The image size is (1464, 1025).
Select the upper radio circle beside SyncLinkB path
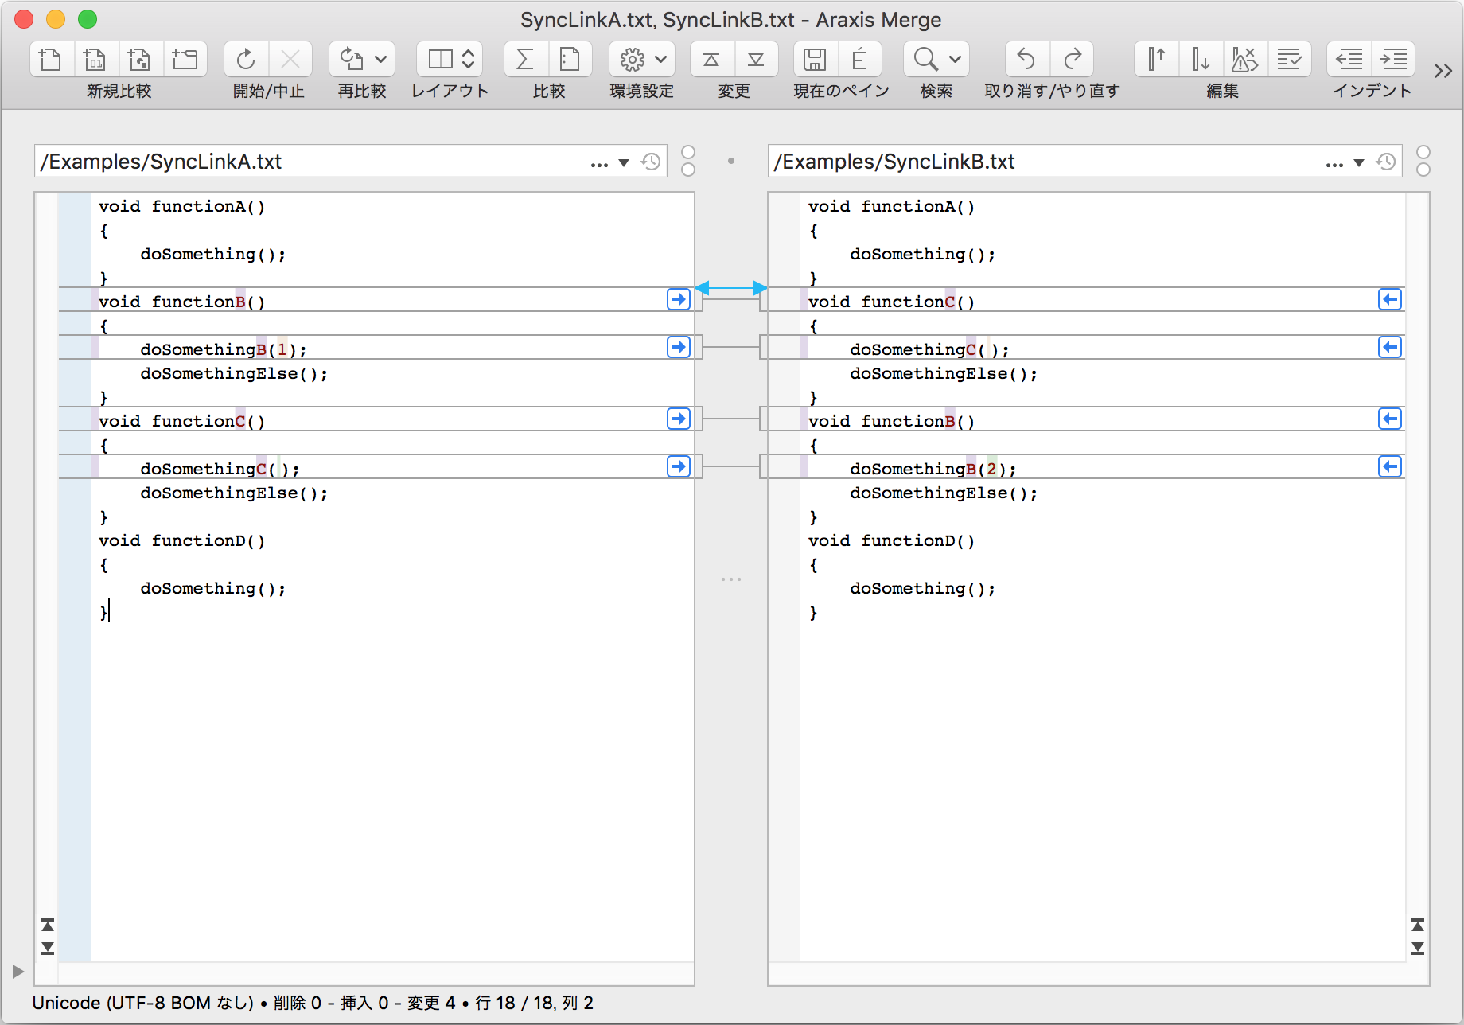point(1423,152)
